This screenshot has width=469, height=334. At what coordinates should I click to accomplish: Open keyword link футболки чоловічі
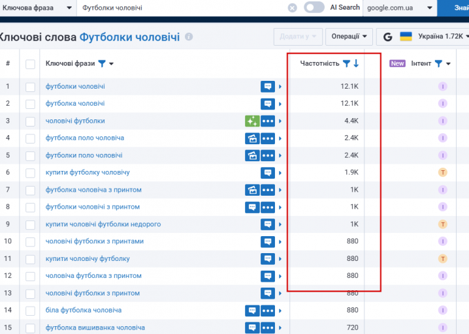(x=75, y=86)
